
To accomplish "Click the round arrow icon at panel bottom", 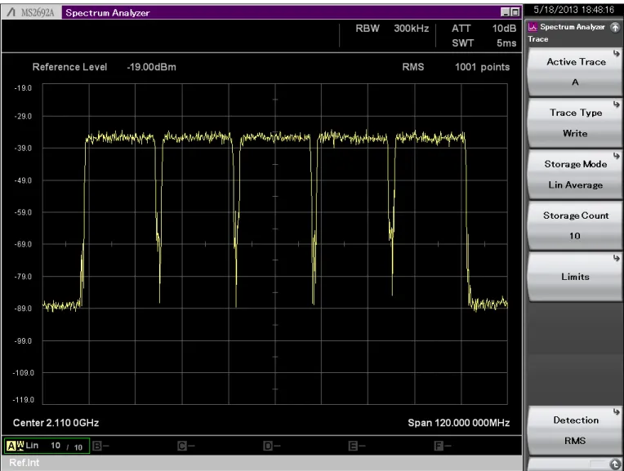I will [x=615, y=464].
